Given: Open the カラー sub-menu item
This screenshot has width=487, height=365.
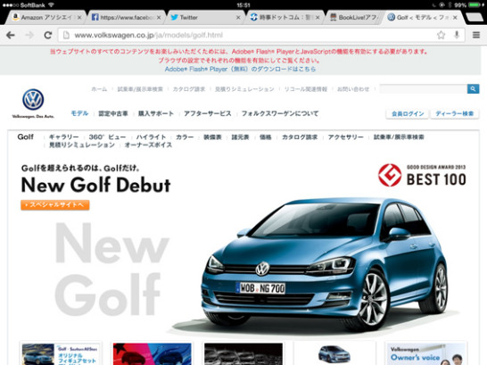Looking at the screenshot, I should coord(185,137).
